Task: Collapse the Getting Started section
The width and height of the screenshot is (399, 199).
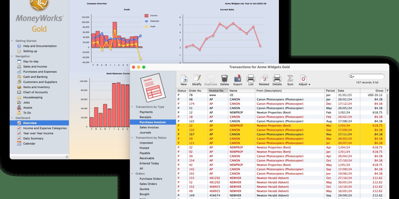Action: pos(12,41)
